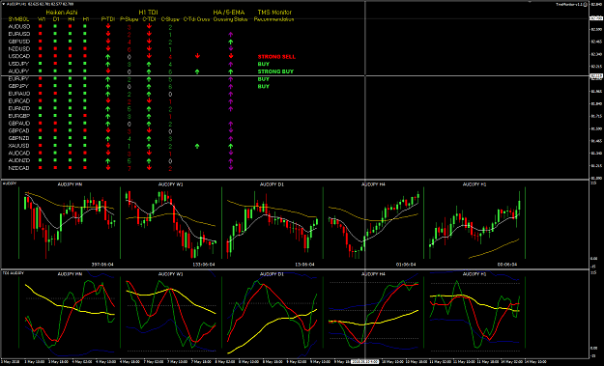Click the Crossing Status column header
This screenshot has width=604, height=366.
pyautogui.click(x=230, y=19)
